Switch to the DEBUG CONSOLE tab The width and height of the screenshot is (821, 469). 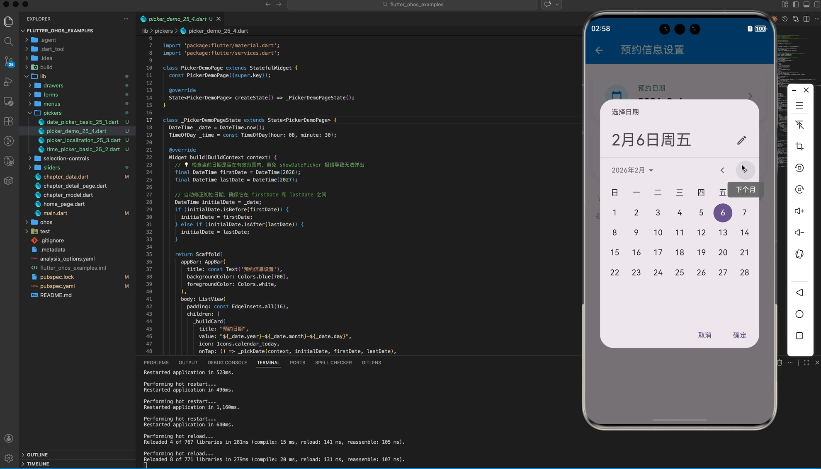(x=227, y=363)
